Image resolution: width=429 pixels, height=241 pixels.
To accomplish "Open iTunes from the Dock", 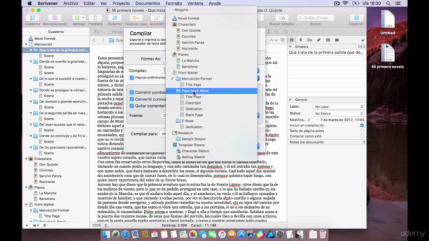I will 222,234.
